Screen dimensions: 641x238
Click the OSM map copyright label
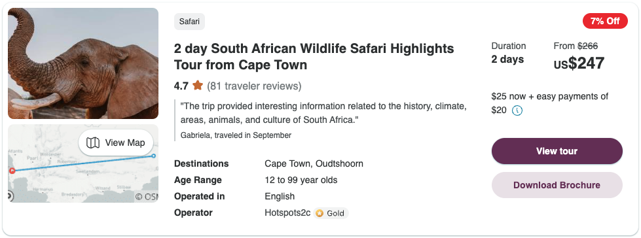(147, 197)
